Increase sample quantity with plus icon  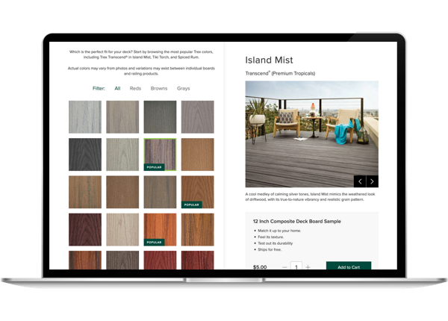tap(308, 267)
